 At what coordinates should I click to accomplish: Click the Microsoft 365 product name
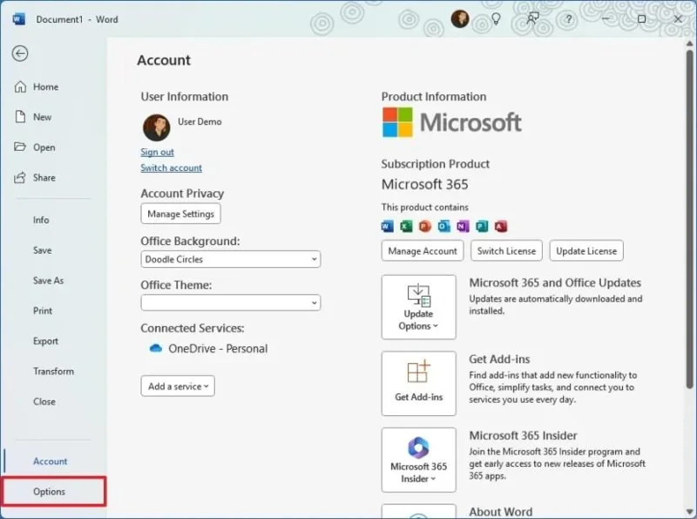(x=424, y=184)
